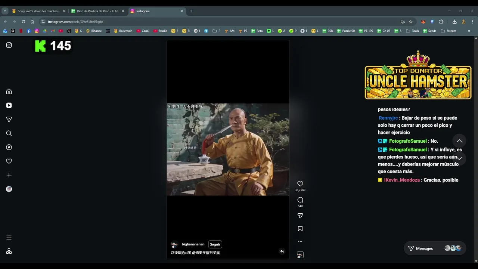
Task: Open the hamburger More menu in sidebar
Action: tap(9, 237)
